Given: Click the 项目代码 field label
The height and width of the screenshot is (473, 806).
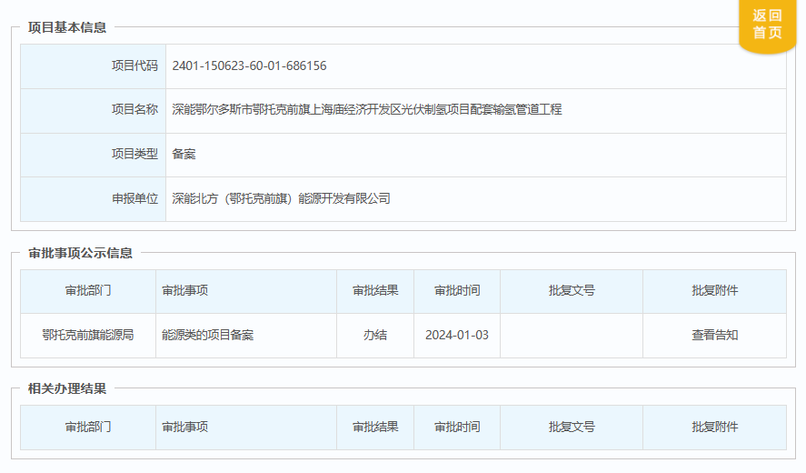Looking at the screenshot, I should 134,65.
